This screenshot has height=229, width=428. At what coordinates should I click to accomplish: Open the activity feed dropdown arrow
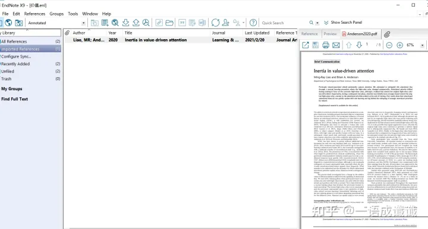tap(243, 23)
